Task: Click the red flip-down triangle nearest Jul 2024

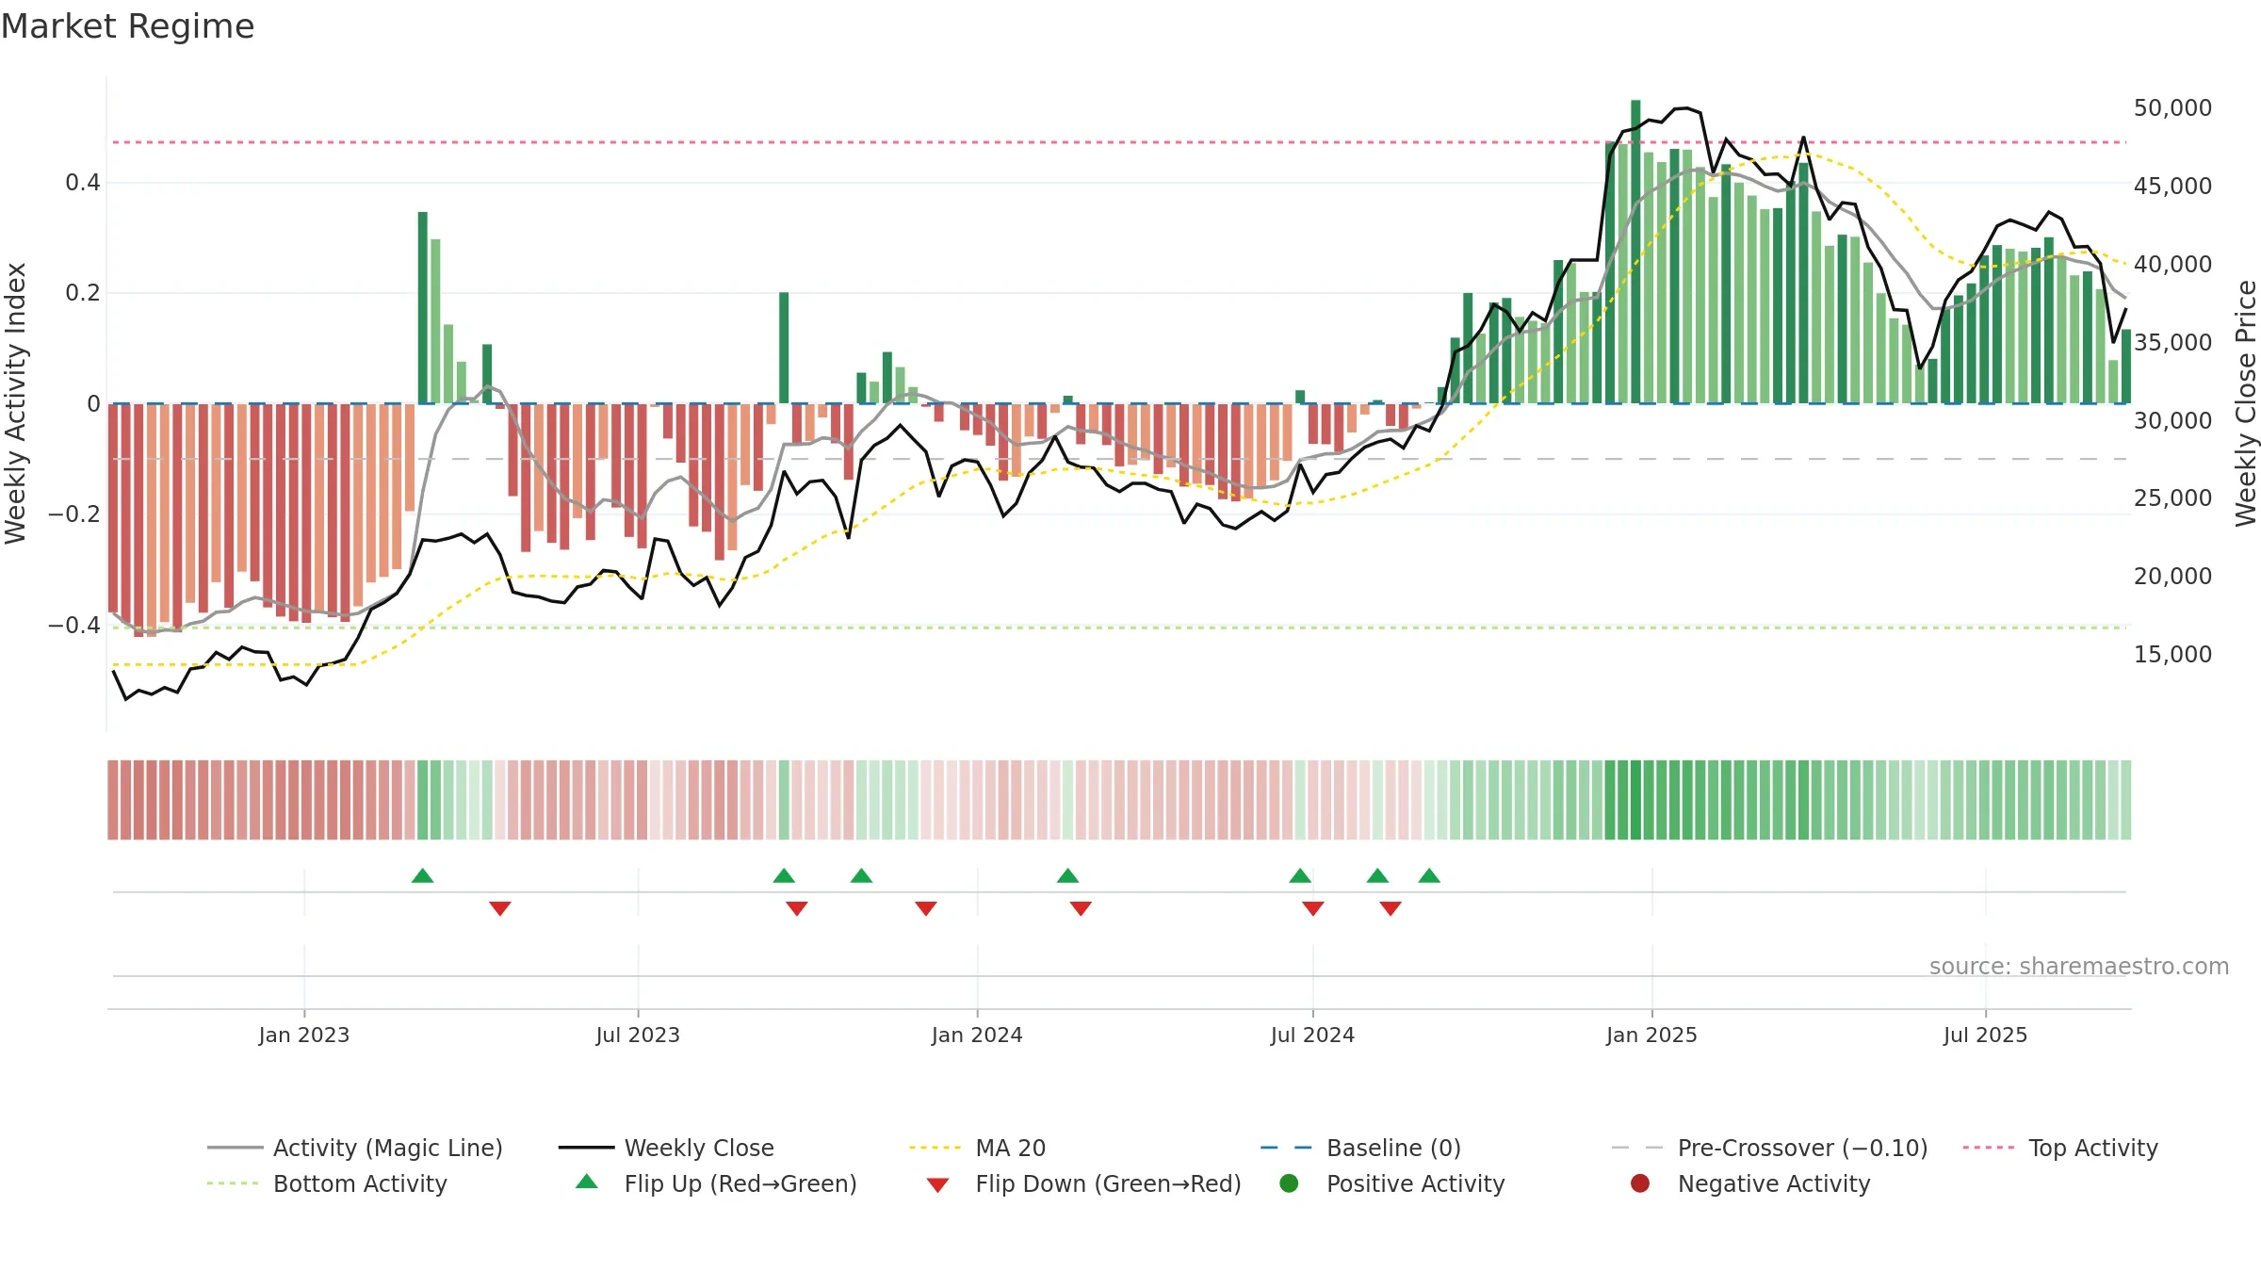Action: (x=1313, y=908)
